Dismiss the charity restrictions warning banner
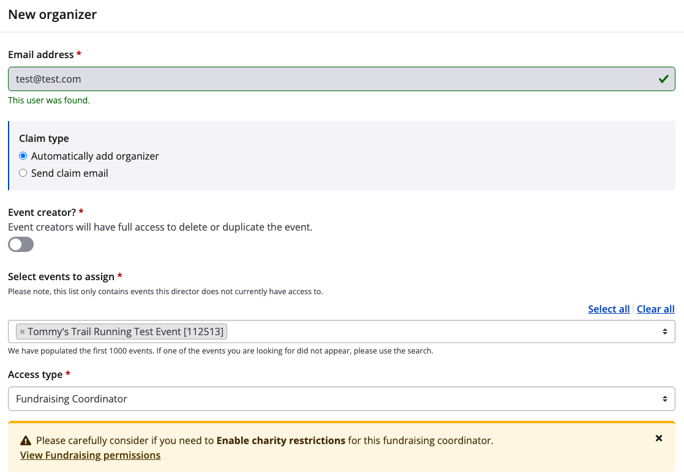This screenshot has height=474, width=684. (x=659, y=438)
